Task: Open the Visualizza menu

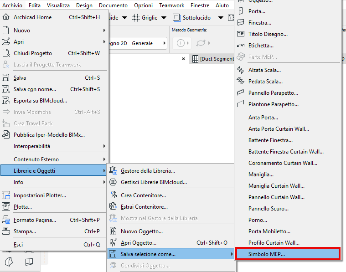Action: coord(58,5)
